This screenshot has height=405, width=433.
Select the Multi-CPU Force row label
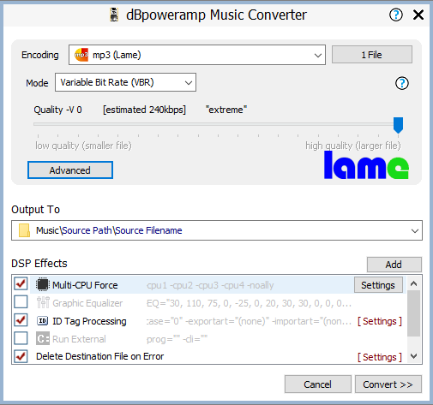[x=85, y=285]
